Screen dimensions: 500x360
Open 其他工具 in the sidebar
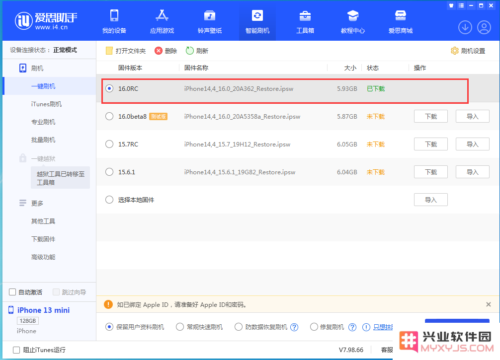[x=43, y=221]
